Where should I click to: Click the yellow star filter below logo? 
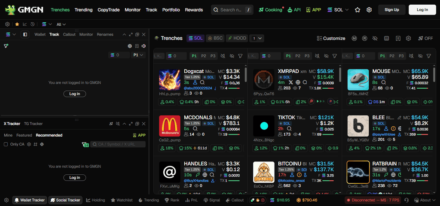pos(17,24)
